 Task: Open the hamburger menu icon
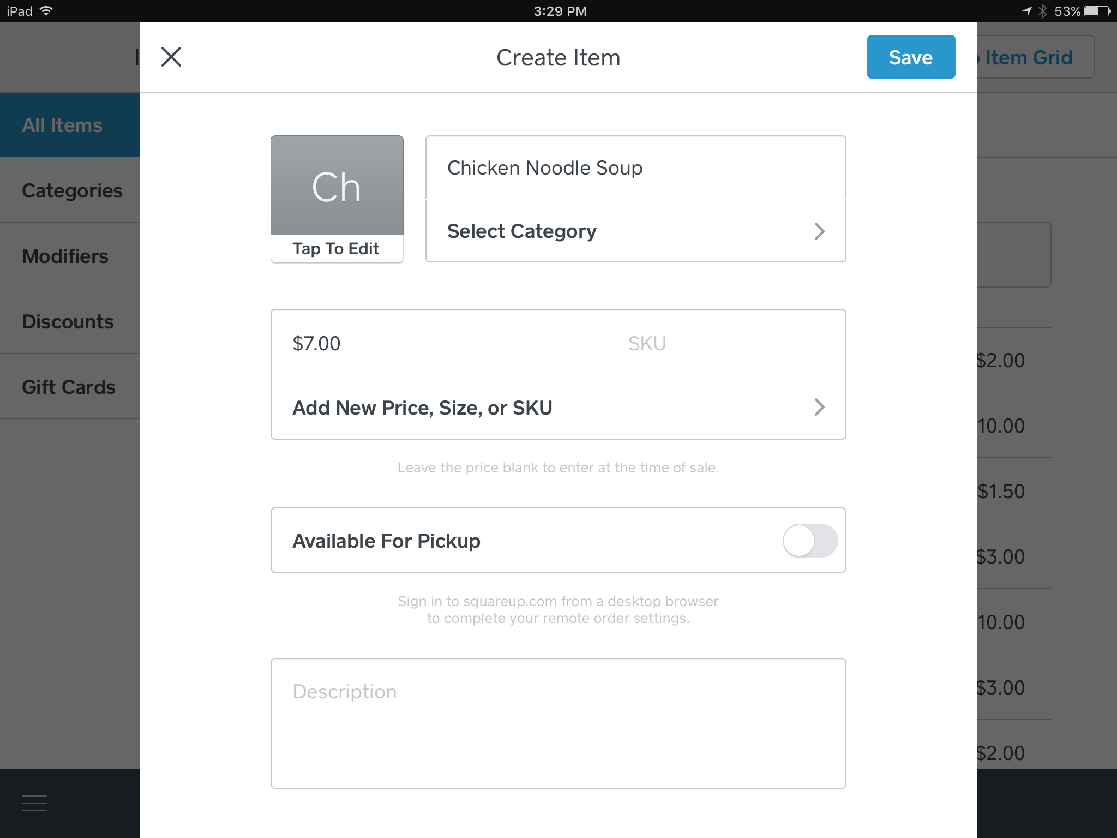click(34, 803)
